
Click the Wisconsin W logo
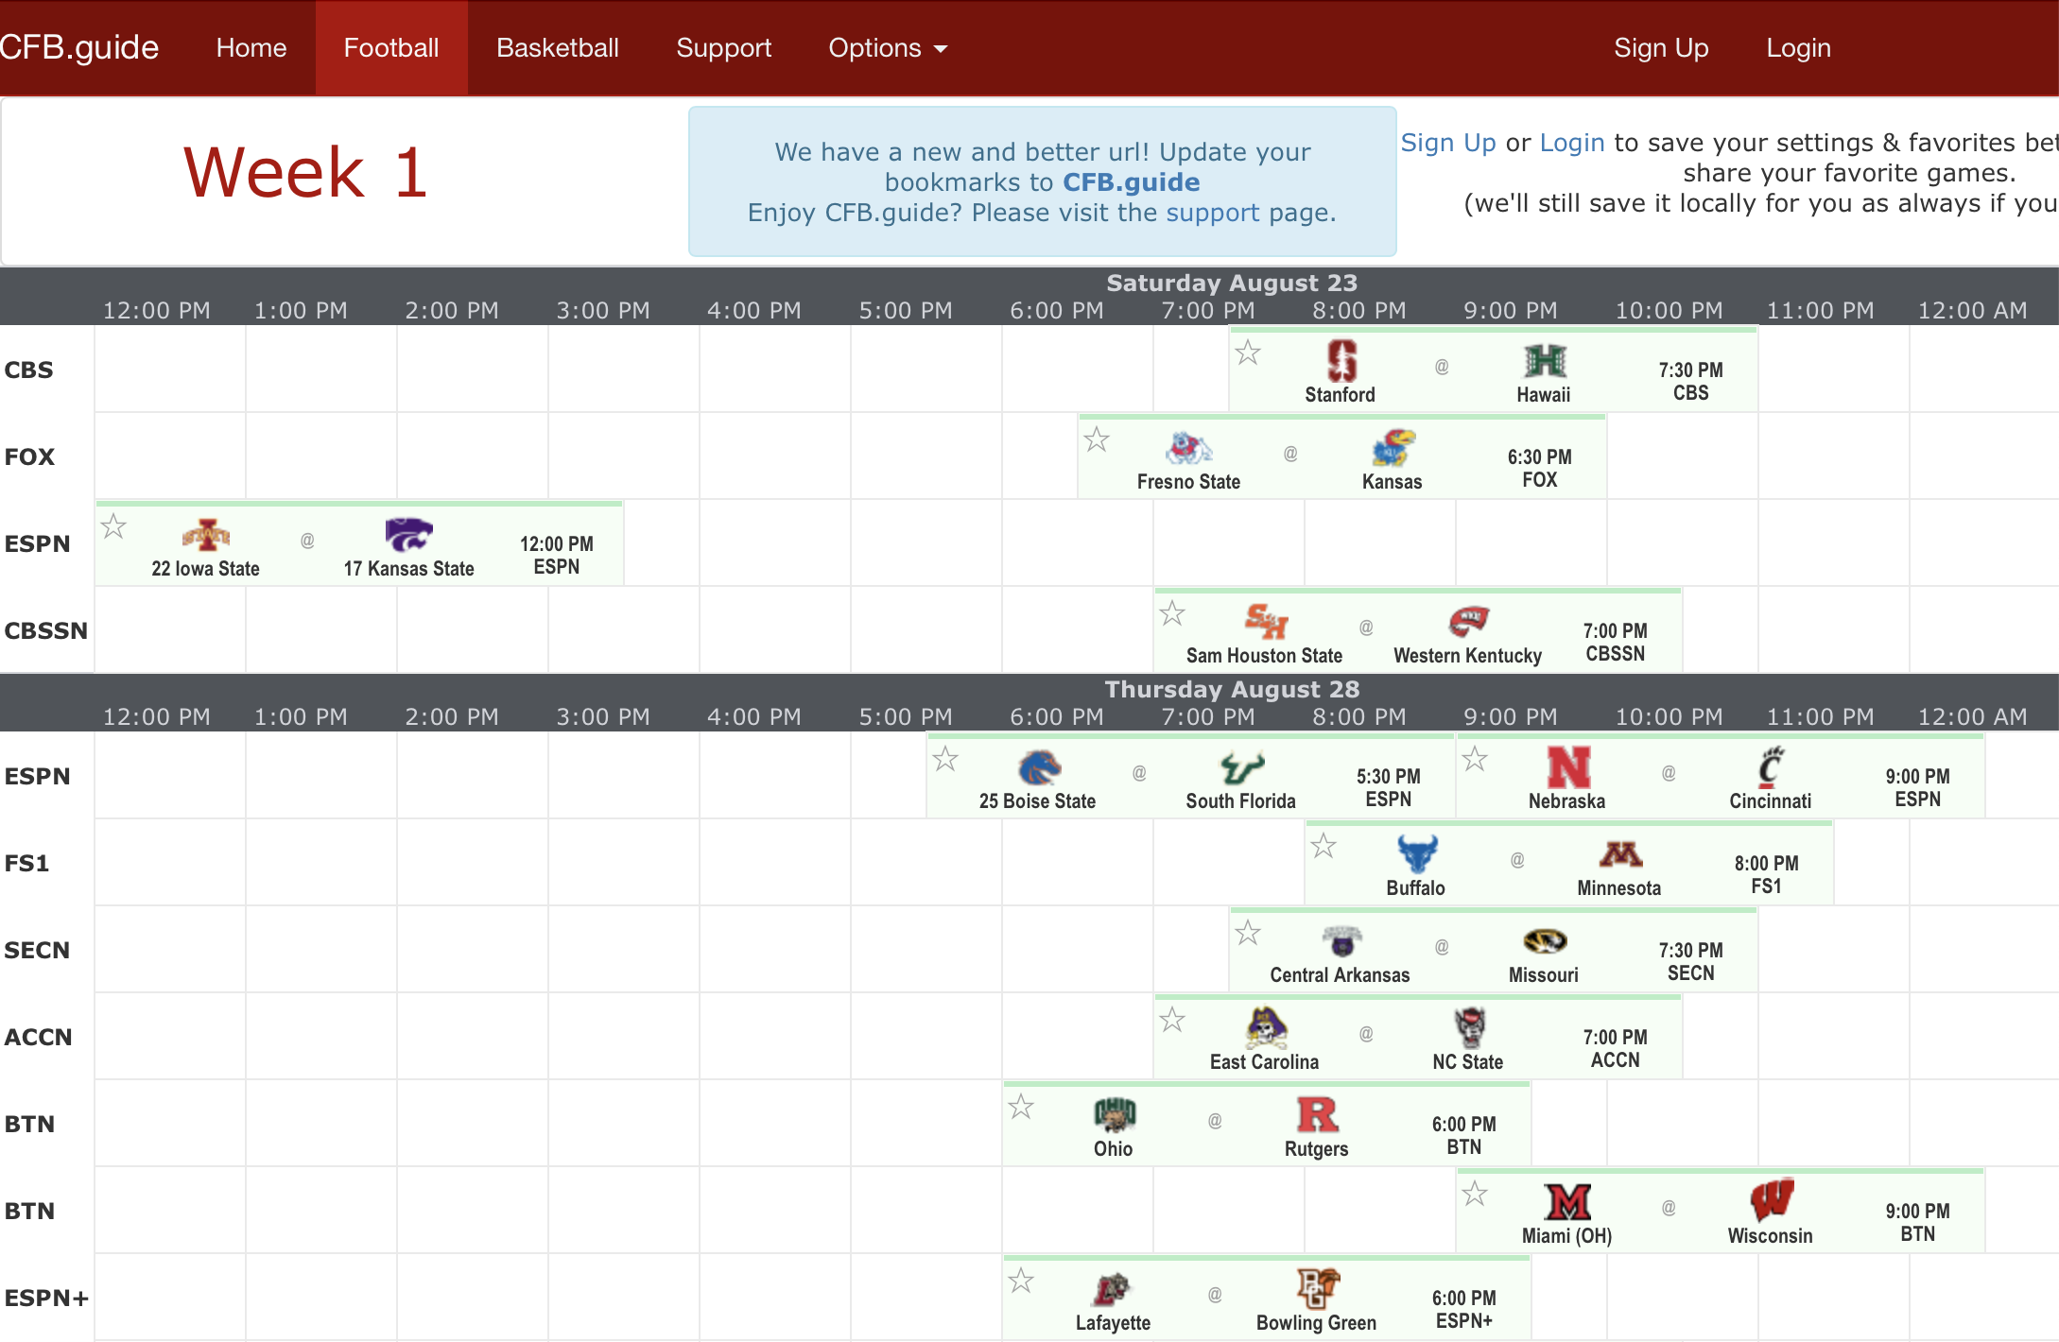pyautogui.click(x=1771, y=1201)
